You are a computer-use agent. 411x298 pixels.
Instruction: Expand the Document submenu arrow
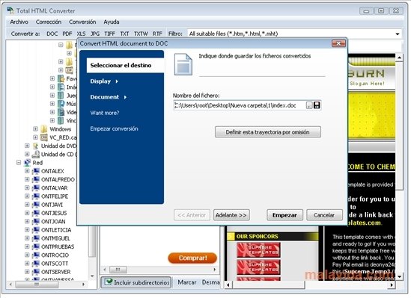125,97
